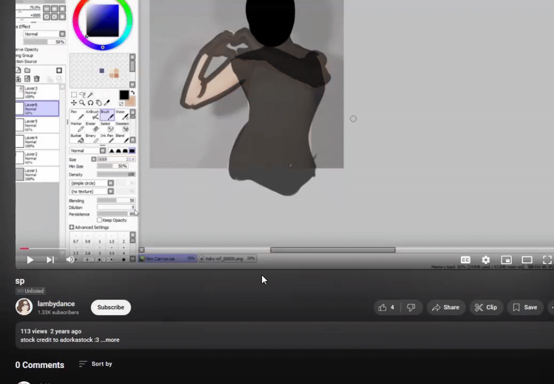Select the Water brush tool
This screenshot has width=554, height=384.
pyautogui.click(x=122, y=115)
